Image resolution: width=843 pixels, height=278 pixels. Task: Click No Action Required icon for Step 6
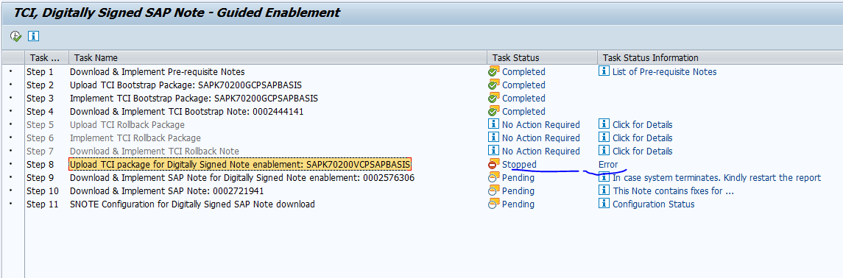(493, 138)
